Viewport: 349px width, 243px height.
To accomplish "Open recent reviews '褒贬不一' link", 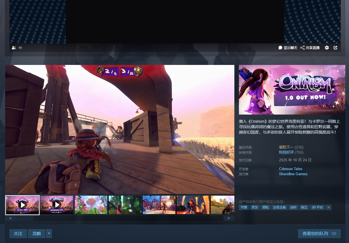I will (286, 147).
